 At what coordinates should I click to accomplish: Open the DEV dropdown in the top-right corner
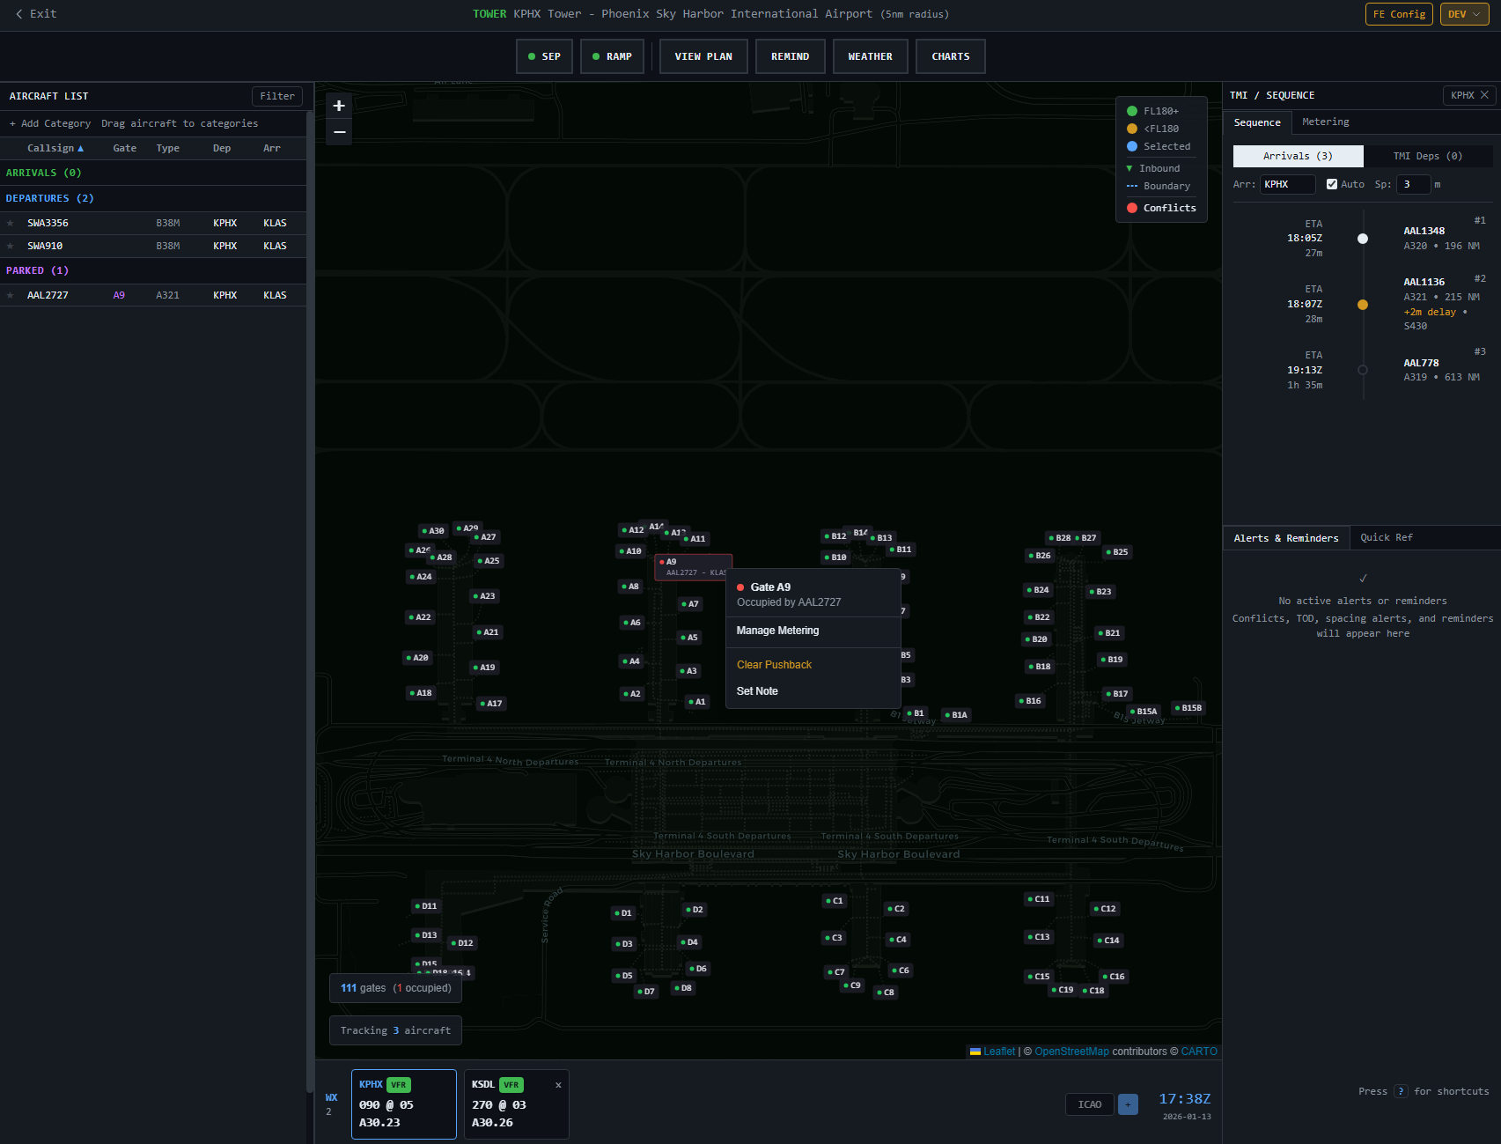(x=1463, y=14)
